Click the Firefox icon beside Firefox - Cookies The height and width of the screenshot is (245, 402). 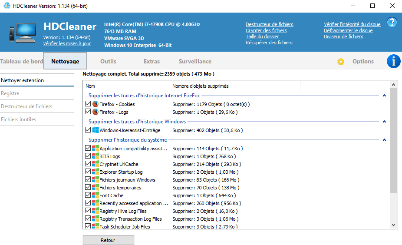click(96, 104)
